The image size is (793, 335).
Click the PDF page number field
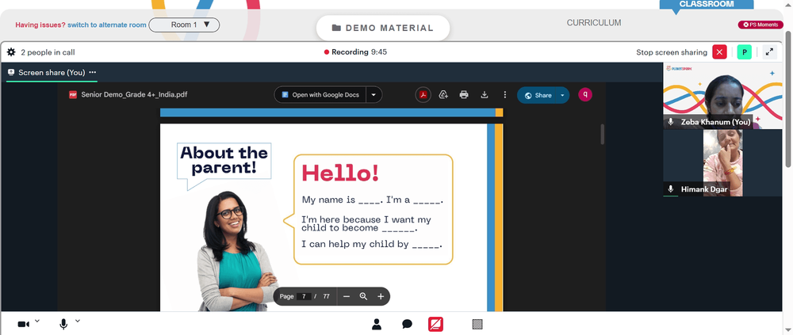tap(304, 297)
